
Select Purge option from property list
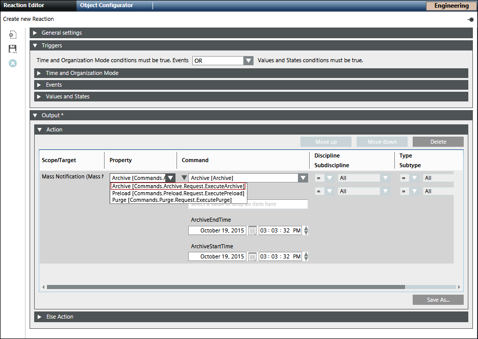(x=171, y=200)
